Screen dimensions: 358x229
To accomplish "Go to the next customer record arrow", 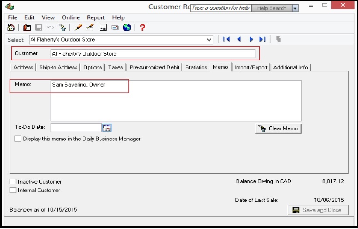I will [x=251, y=39].
